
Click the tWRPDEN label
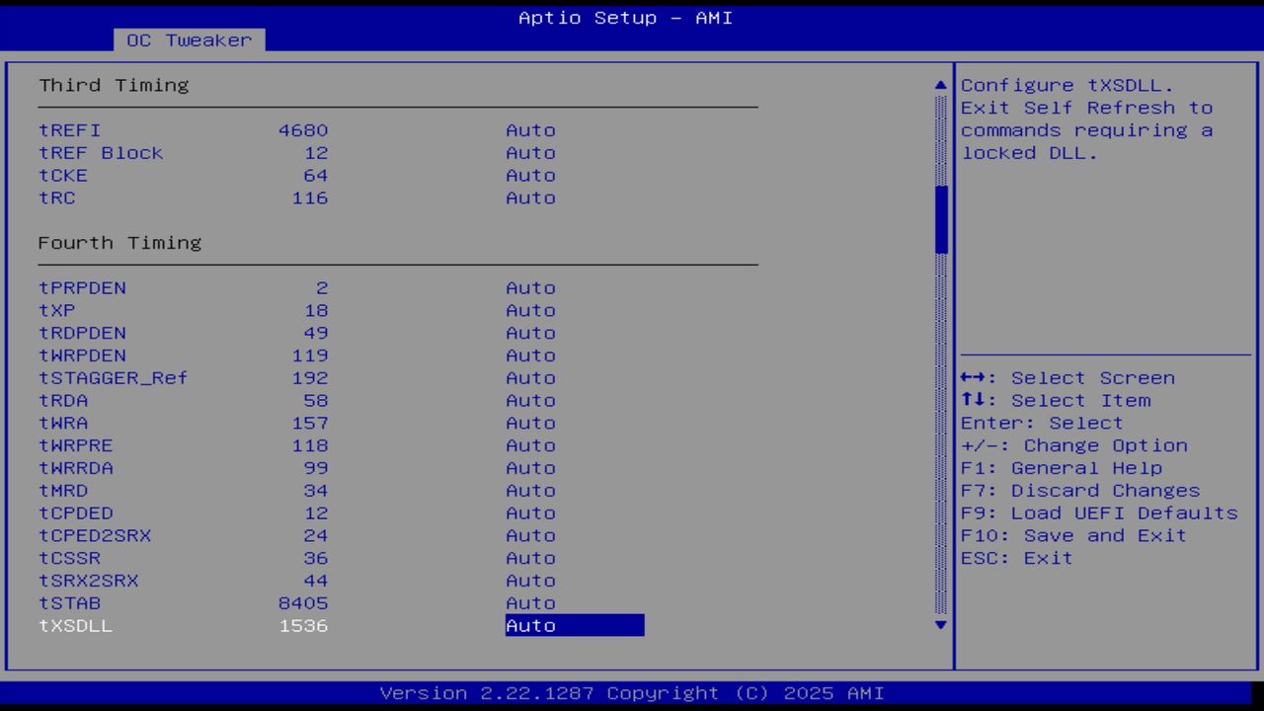pyautogui.click(x=83, y=355)
